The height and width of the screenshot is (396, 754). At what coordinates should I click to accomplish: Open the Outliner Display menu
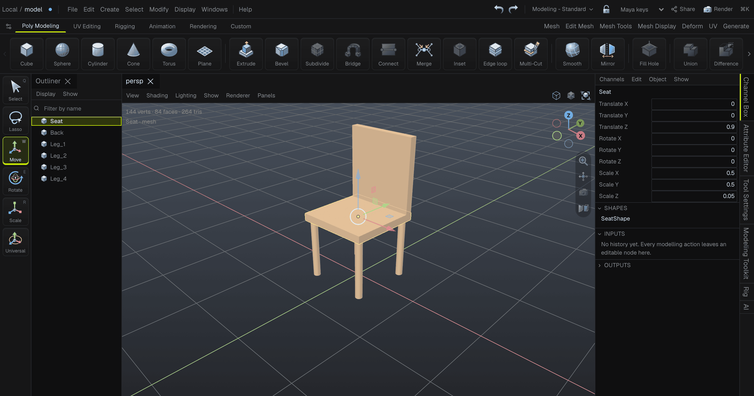(x=46, y=94)
